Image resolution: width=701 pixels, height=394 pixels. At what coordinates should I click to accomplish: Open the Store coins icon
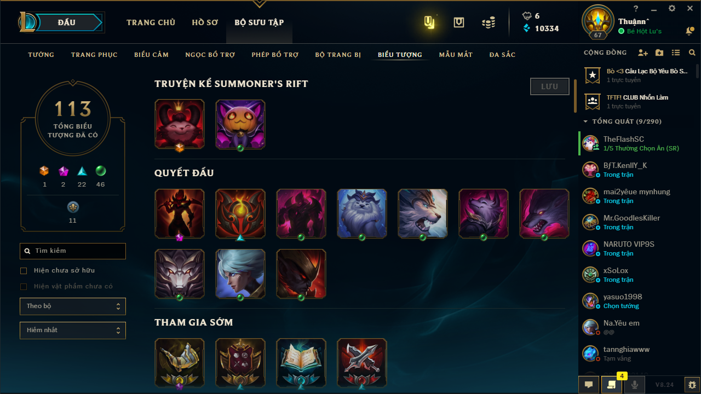[x=489, y=22]
